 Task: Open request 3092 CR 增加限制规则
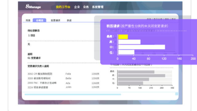[x=40, y=74]
